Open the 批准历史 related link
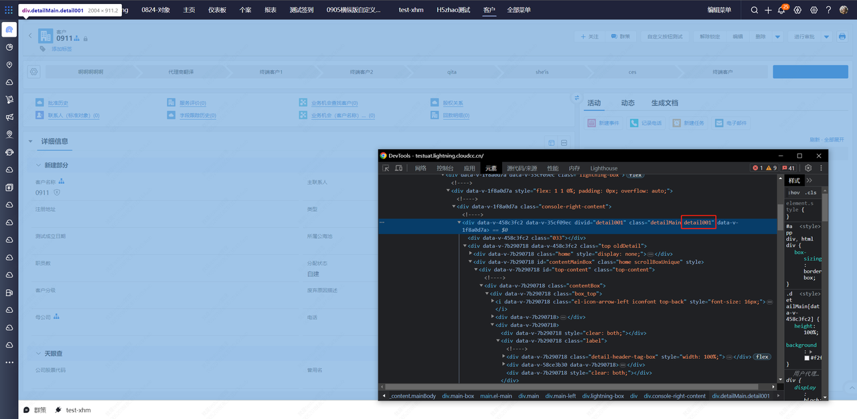 point(58,103)
